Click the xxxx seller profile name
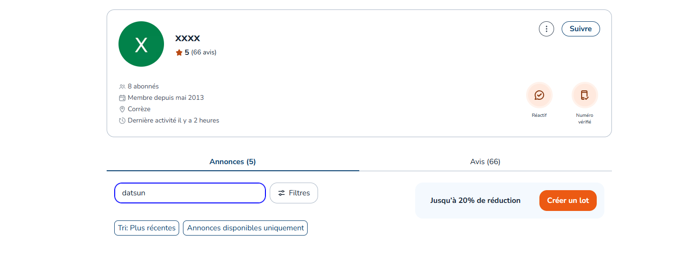The image size is (674, 254). pos(188,38)
